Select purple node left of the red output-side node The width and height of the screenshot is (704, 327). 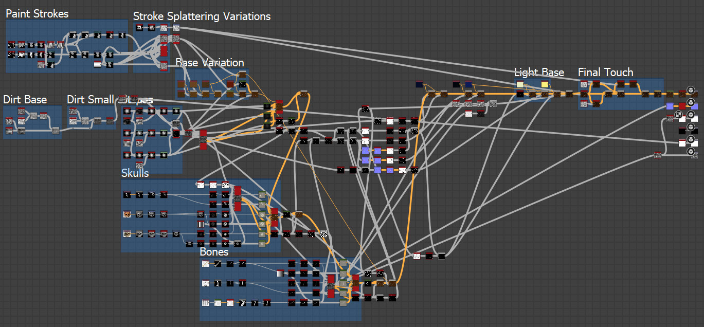(670, 106)
